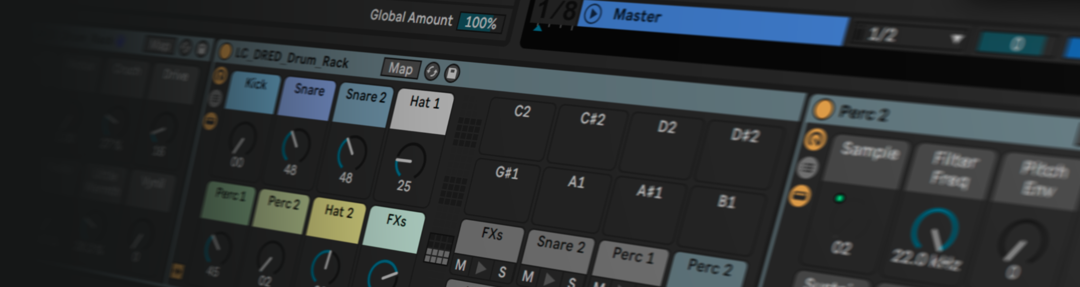Select the FXs drum pad
The image size is (1080, 287).
(x=489, y=240)
